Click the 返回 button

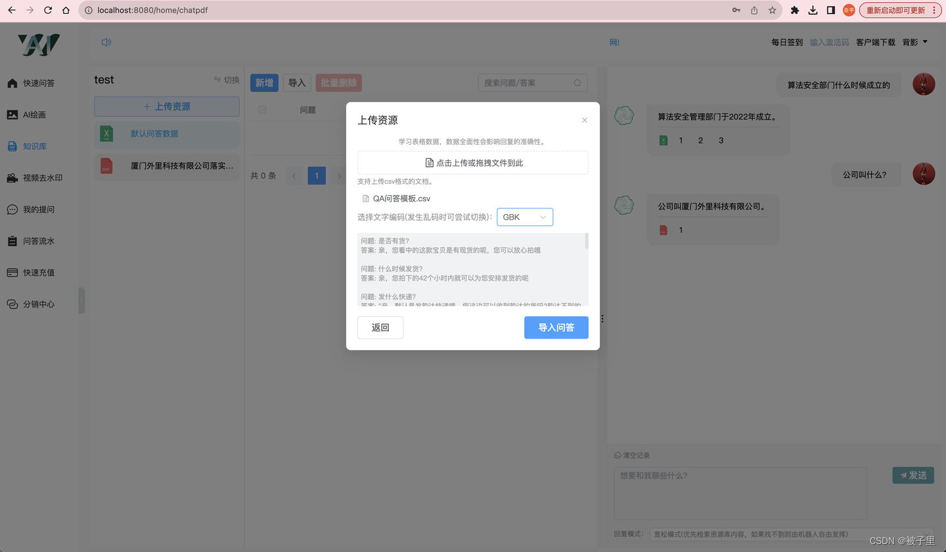(x=380, y=327)
